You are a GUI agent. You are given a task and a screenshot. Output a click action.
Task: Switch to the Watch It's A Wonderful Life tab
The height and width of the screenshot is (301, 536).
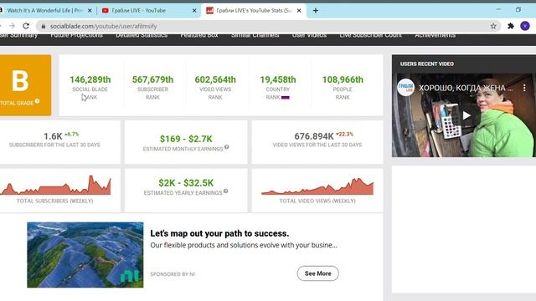point(44,11)
